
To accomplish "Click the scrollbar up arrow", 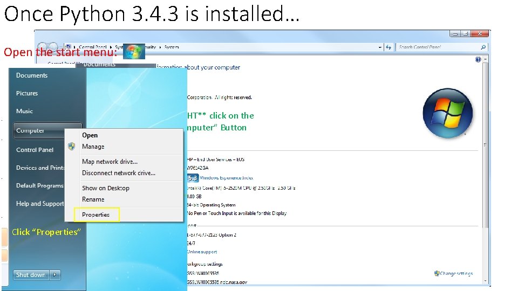I will (x=485, y=59).
